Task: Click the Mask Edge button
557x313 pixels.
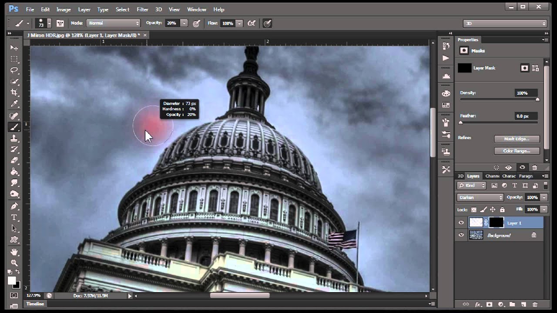Action: 517,139
